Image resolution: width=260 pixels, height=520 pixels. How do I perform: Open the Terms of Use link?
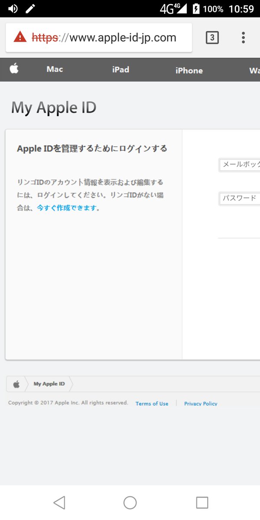coord(152,403)
